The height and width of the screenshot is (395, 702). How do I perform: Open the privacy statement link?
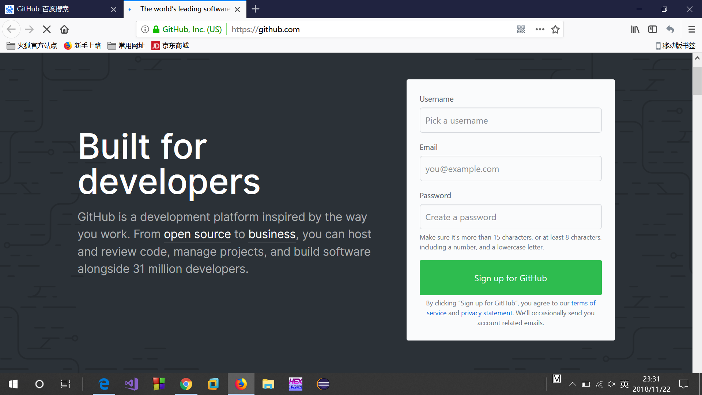point(486,313)
